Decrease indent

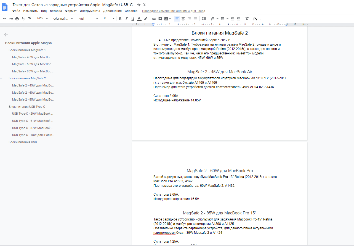pyautogui.click(x=233, y=19)
